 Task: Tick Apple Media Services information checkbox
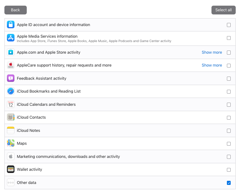click(x=229, y=38)
